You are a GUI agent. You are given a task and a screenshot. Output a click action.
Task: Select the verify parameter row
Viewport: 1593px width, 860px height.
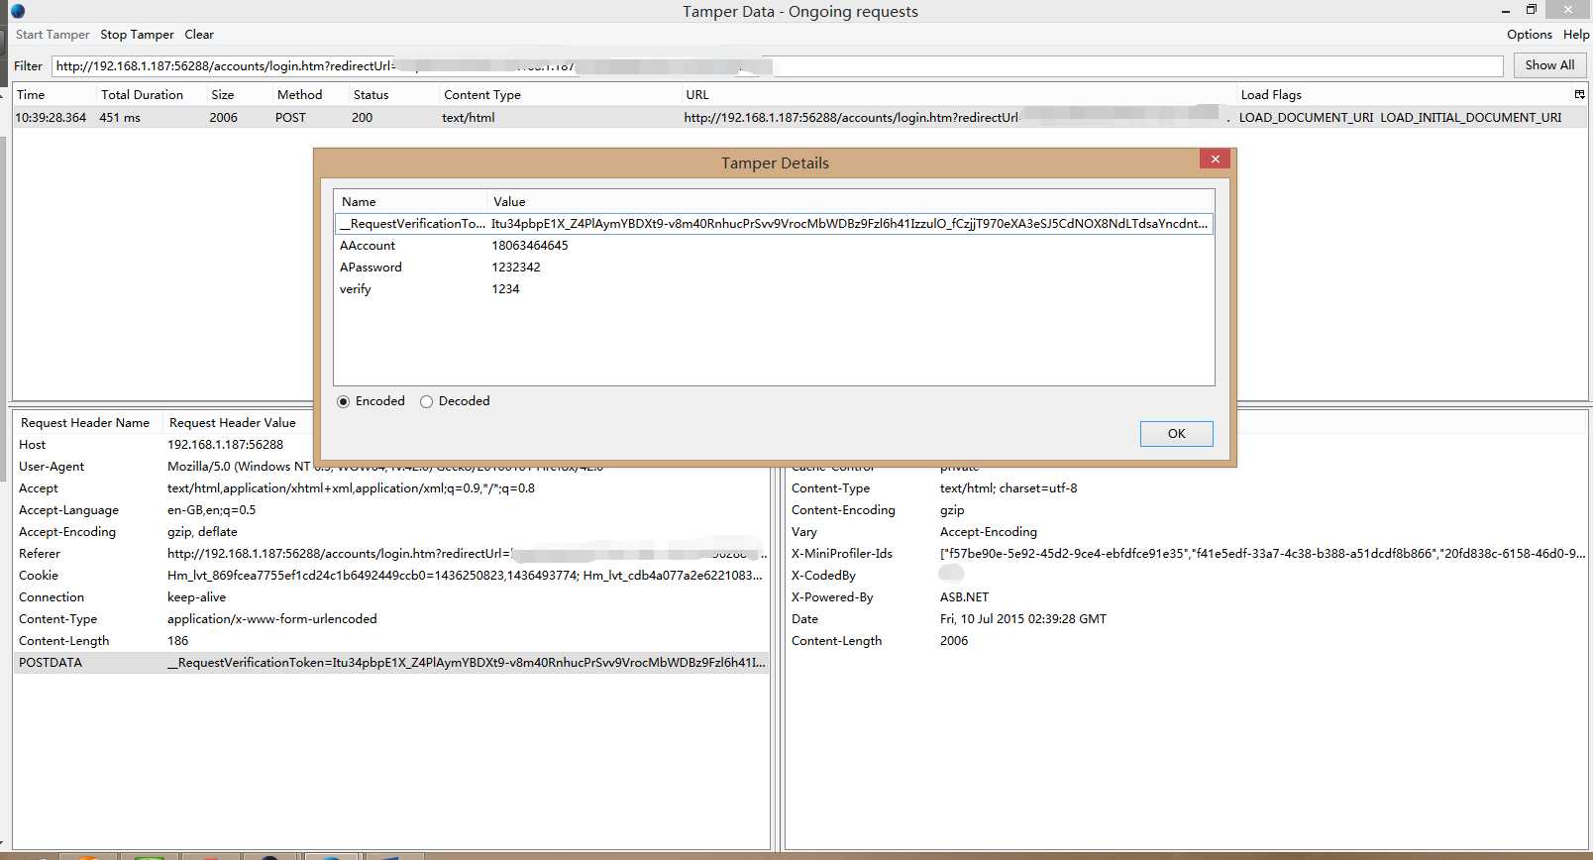pyautogui.click(x=774, y=289)
